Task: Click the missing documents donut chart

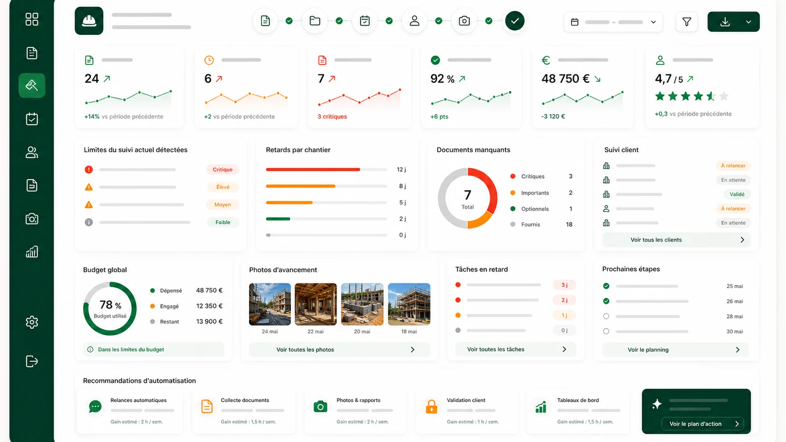Action: point(468,198)
